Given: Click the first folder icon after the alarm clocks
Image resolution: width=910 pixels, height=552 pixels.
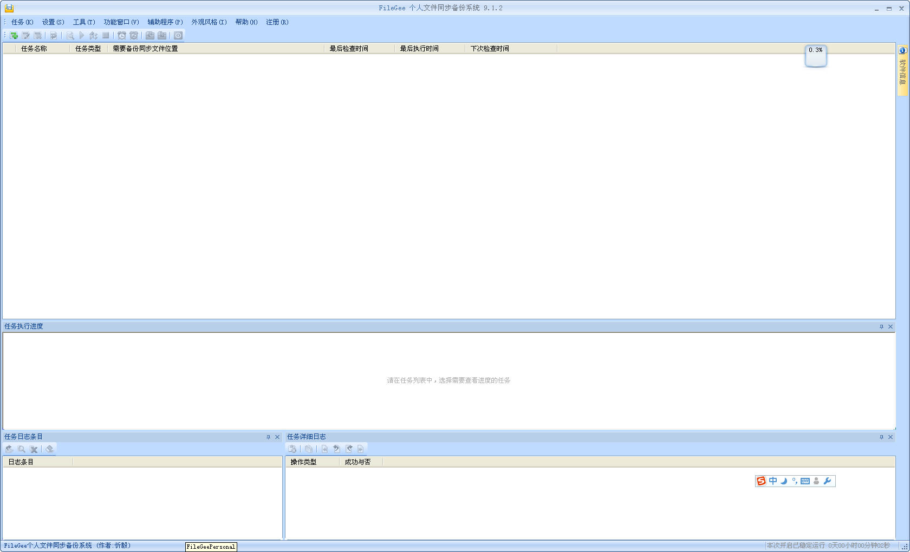Looking at the screenshot, I should (150, 36).
